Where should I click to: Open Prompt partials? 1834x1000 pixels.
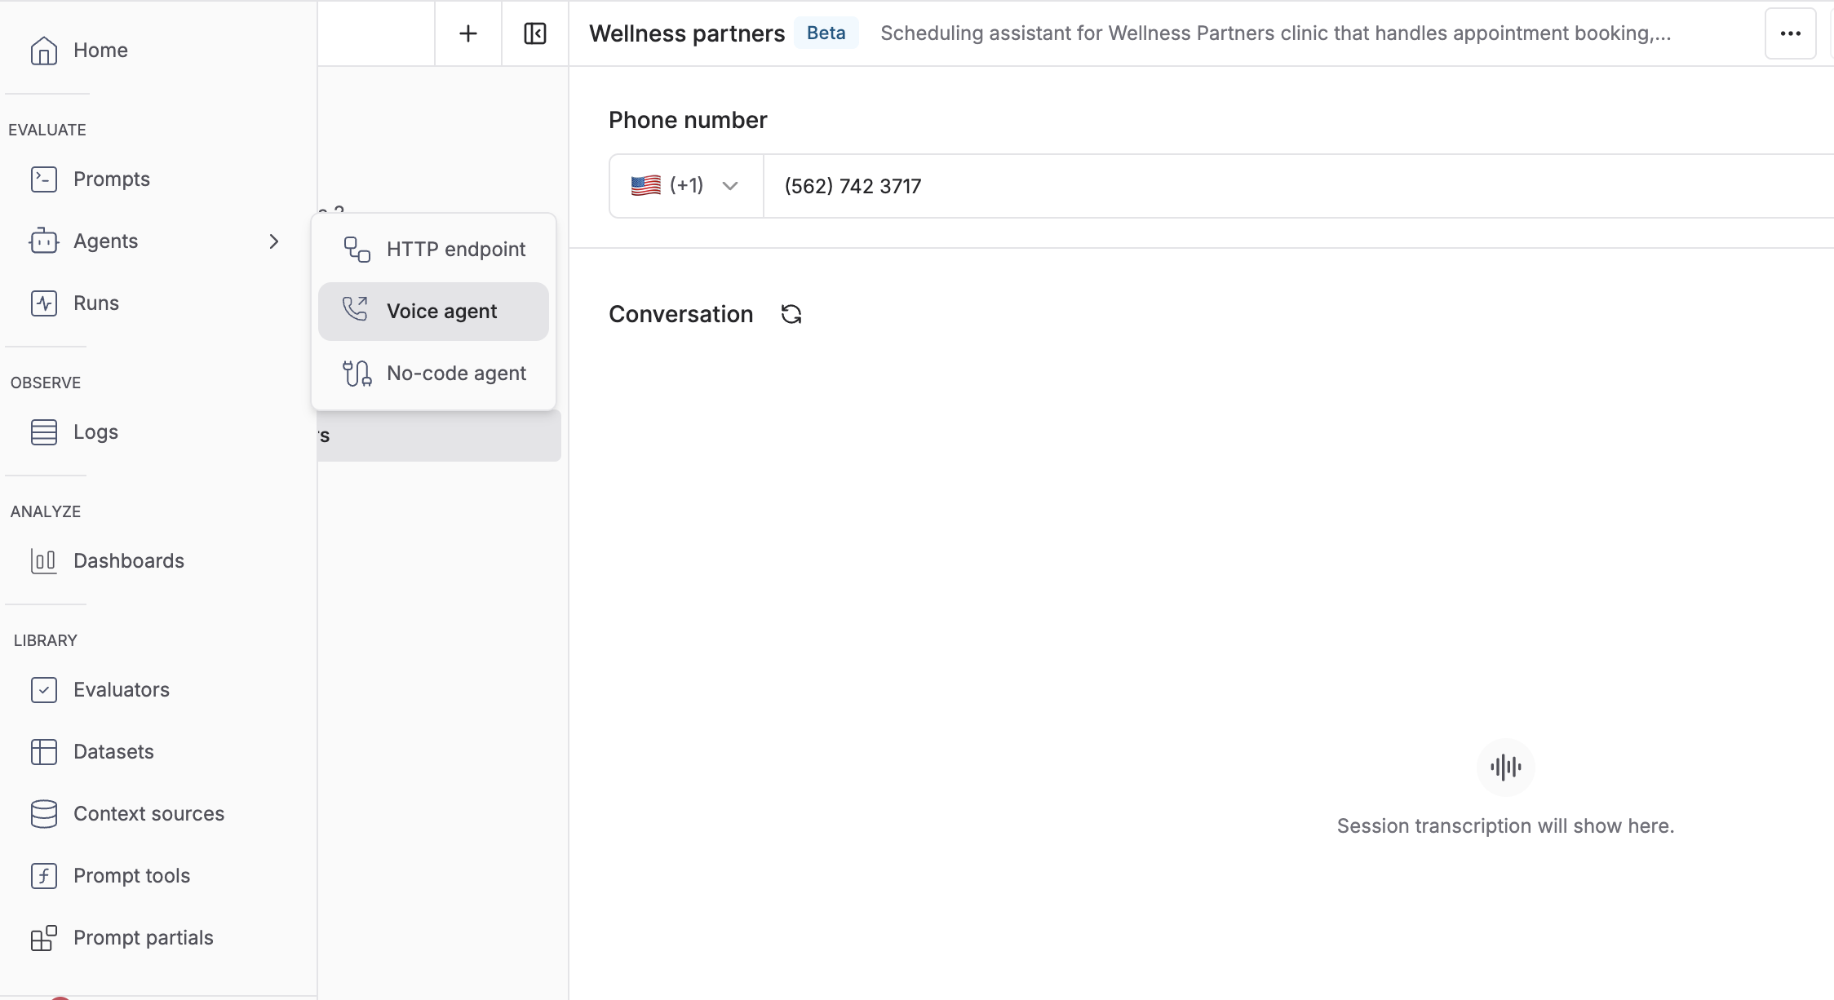pyautogui.click(x=143, y=938)
